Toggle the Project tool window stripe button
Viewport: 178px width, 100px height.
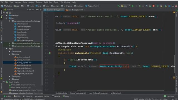1,14
